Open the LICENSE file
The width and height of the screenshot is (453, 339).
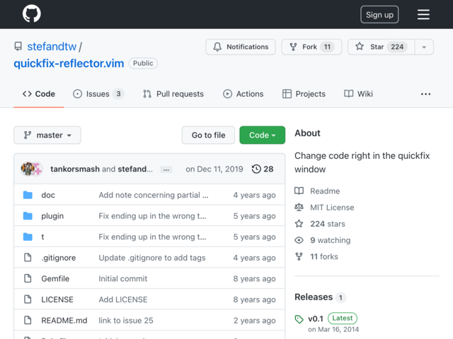point(57,299)
